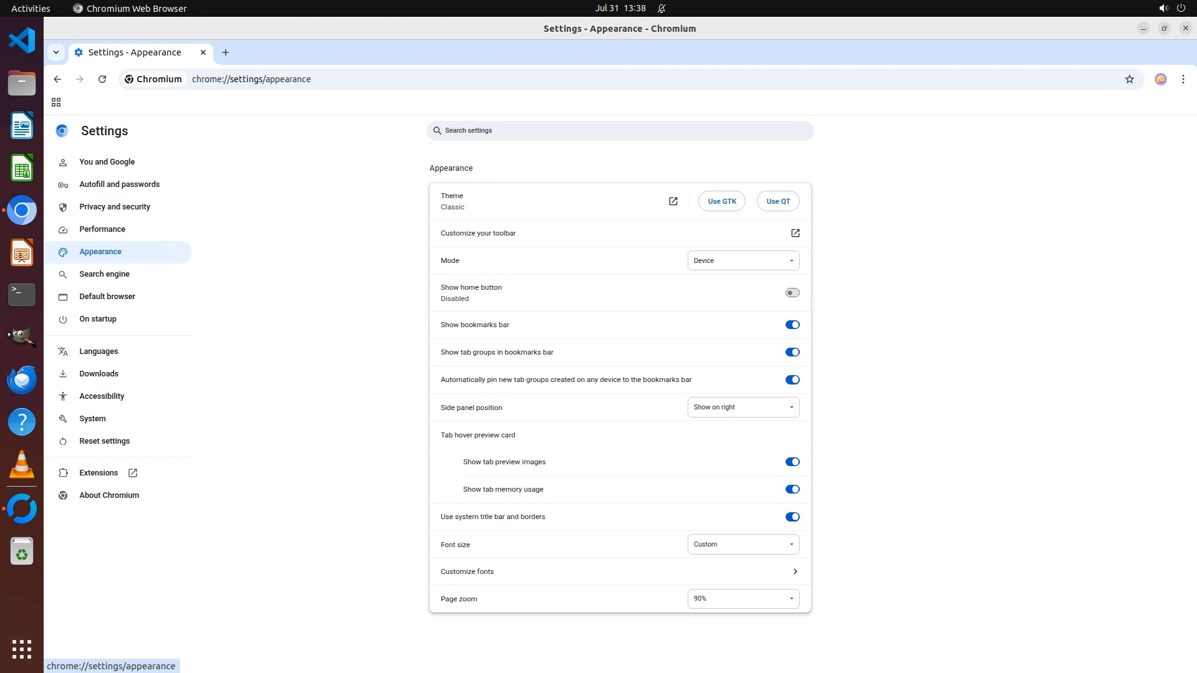
Task: Click the Use QT theme button
Action: point(777,201)
